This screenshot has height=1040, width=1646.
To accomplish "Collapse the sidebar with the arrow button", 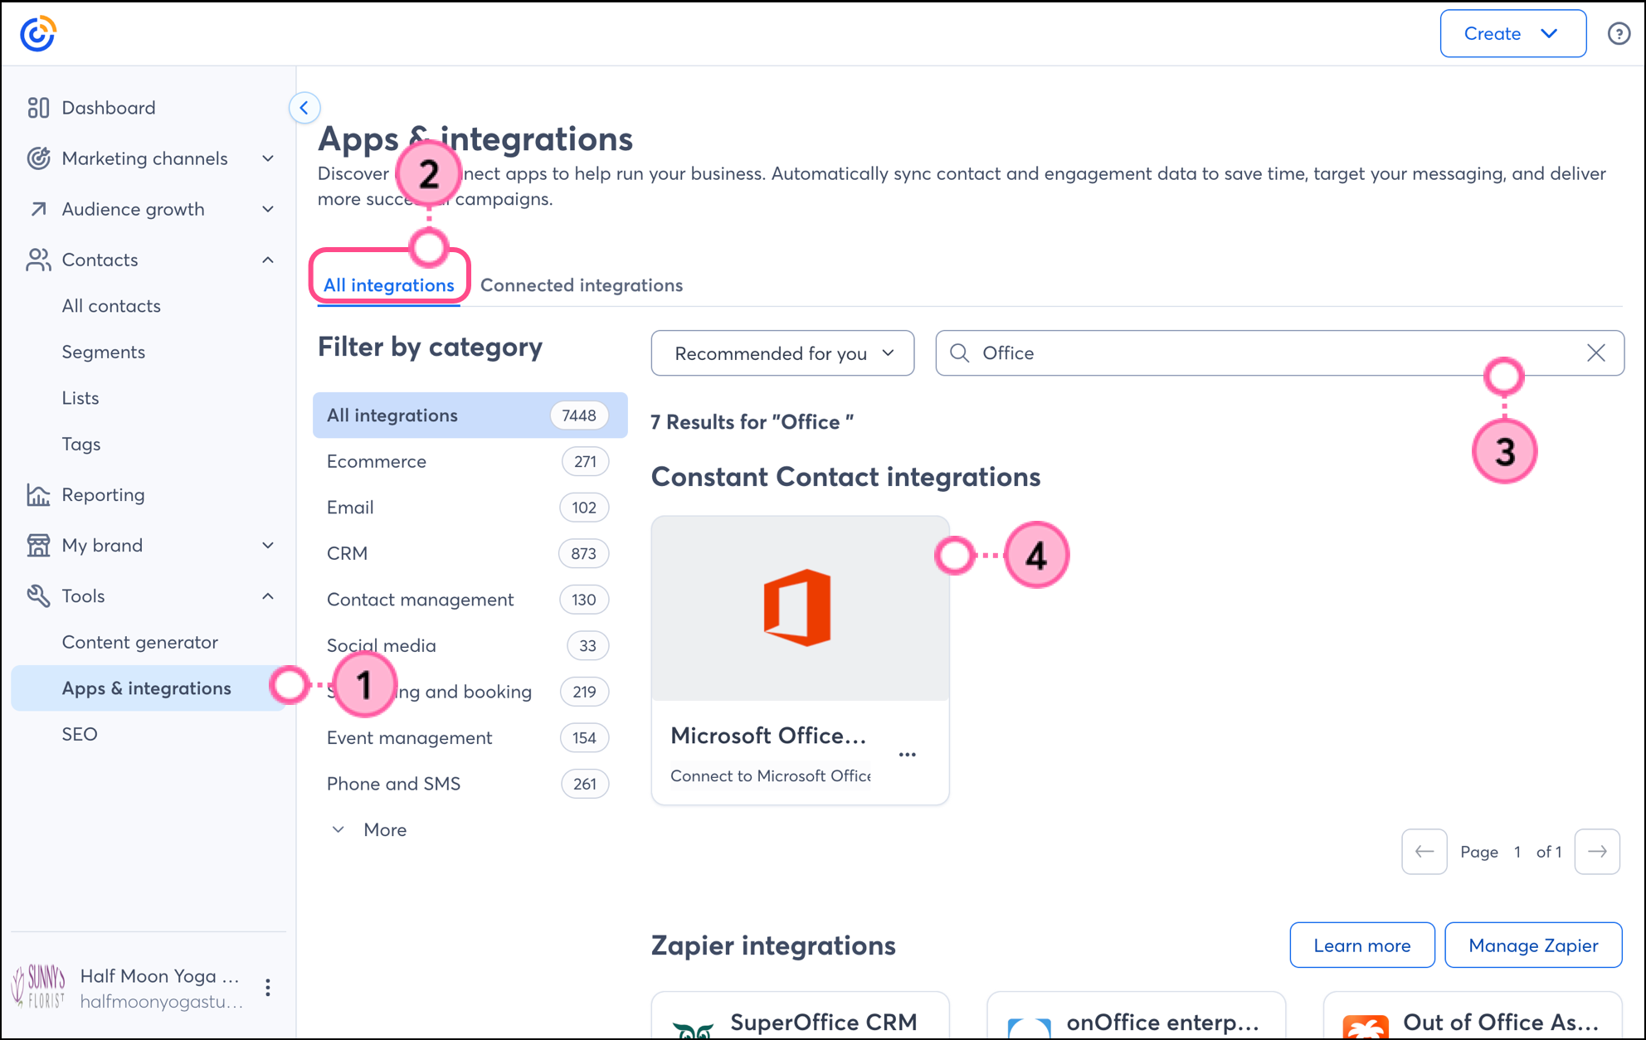I will 304,108.
